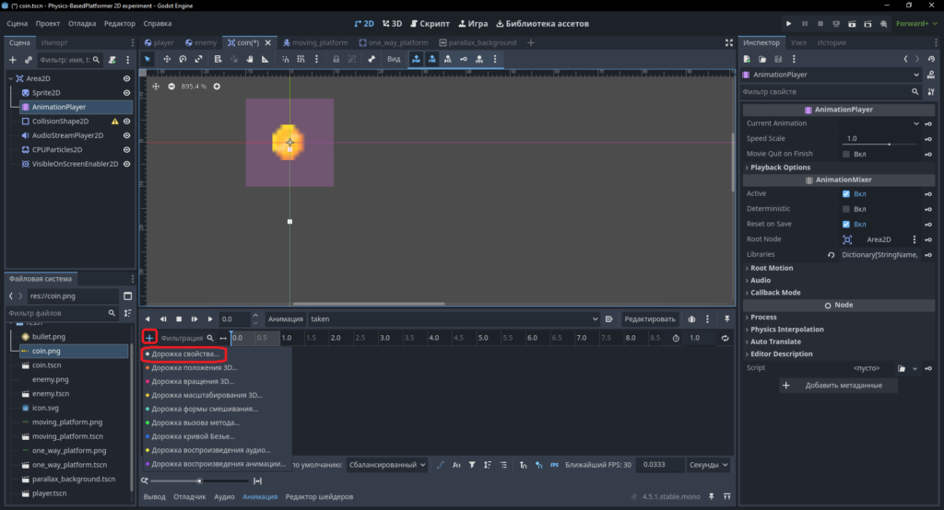Open Current Animation dropdown
Image resolution: width=944 pixels, height=510 pixels.
coord(881,123)
